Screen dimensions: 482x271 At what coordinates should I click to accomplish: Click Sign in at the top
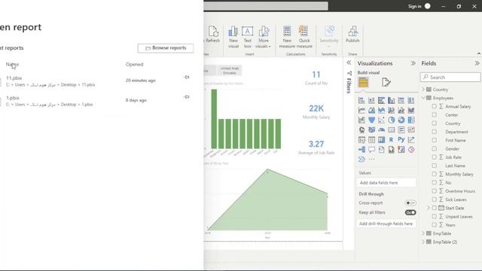415,6
